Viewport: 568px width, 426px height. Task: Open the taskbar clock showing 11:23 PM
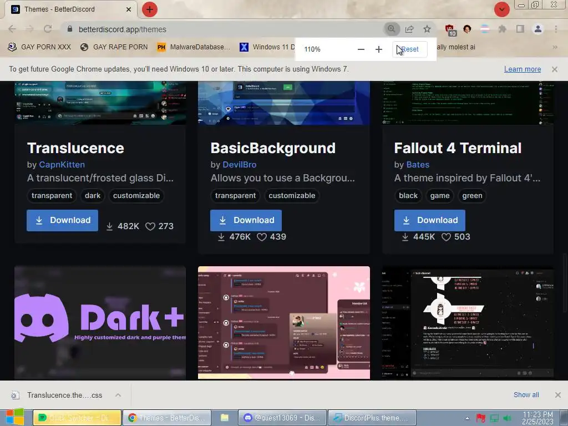pos(537,418)
